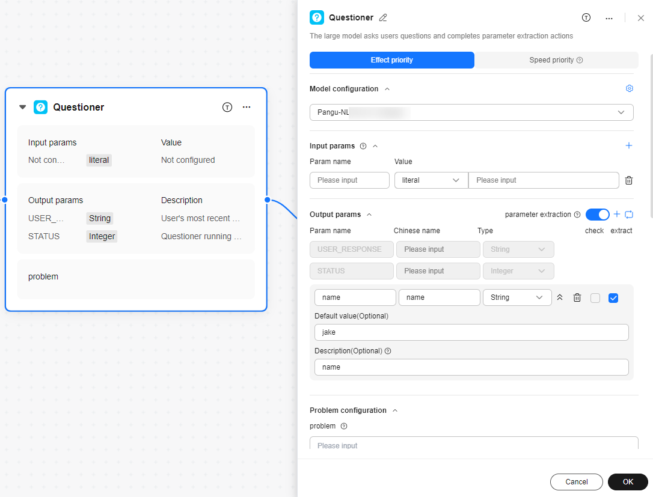Open the Pangu-NL model dropdown
The width and height of the screenshot is (653, 497).
coord(471,112)
